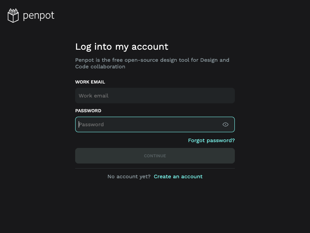Select the pencil holder icon beside Penpot
This screenshot has width=310, height=233.
pos(13,15)
